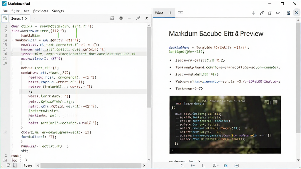Image resolution: width=301 pixels, height=169 pixels.
Task: Click the document icon left of Soceer tab
Action: point(5,18)
